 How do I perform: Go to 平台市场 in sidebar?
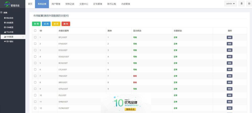[9, 32]
